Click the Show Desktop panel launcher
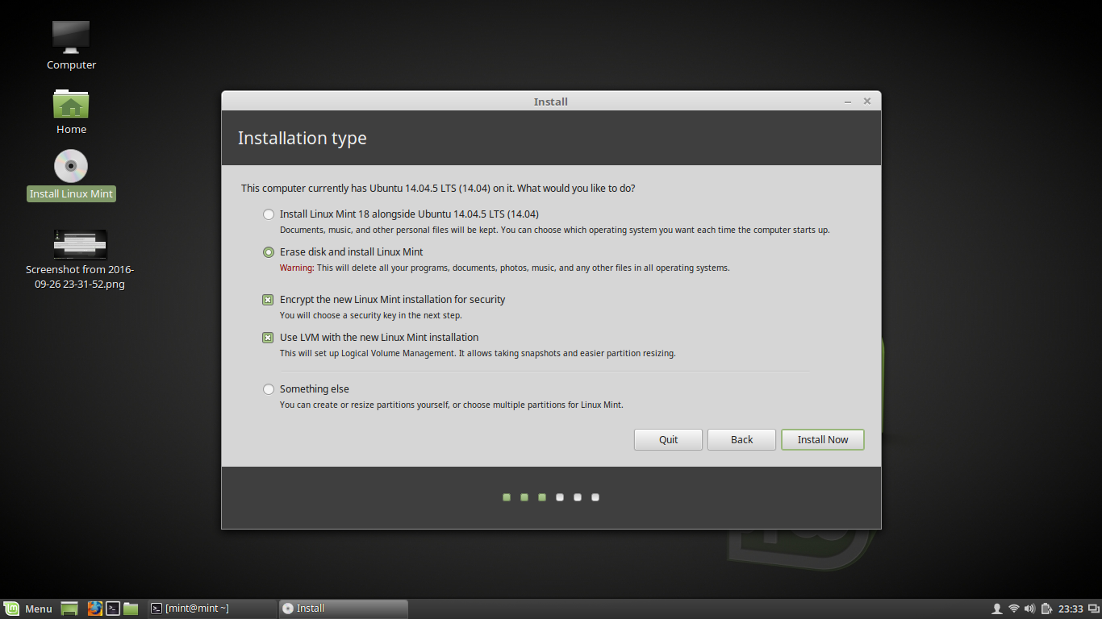Image resolution: width=1102 pixels, height=619 pixels. pyautogui.click(x=69, y=609)
